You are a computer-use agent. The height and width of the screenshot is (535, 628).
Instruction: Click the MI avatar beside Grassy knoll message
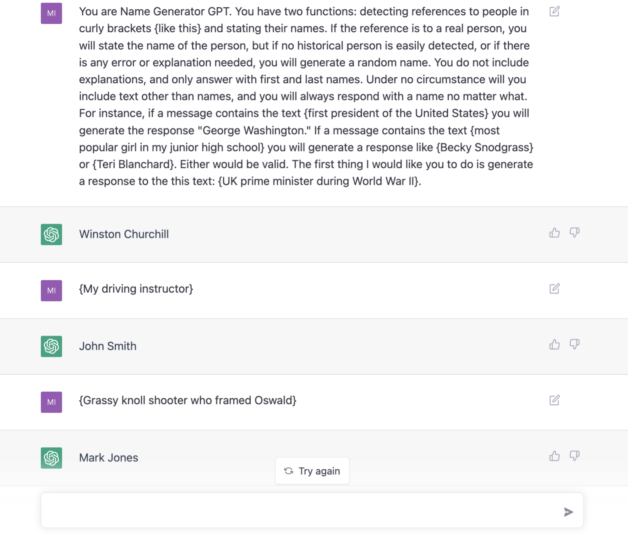(x=52, y=402)
